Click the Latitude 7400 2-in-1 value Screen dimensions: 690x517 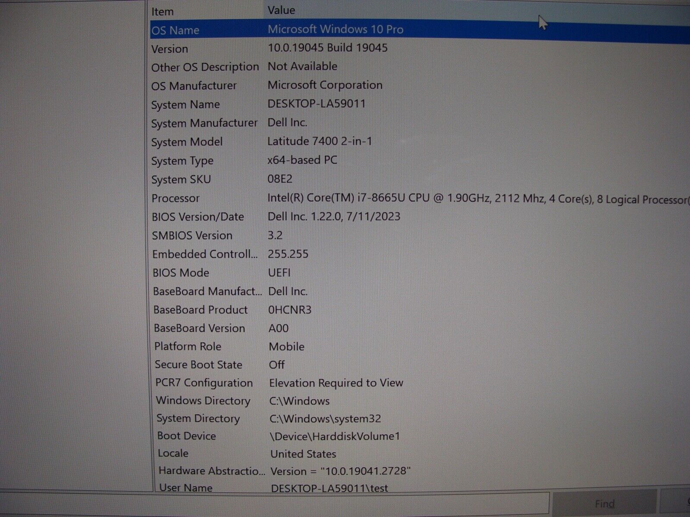[320, 141]
